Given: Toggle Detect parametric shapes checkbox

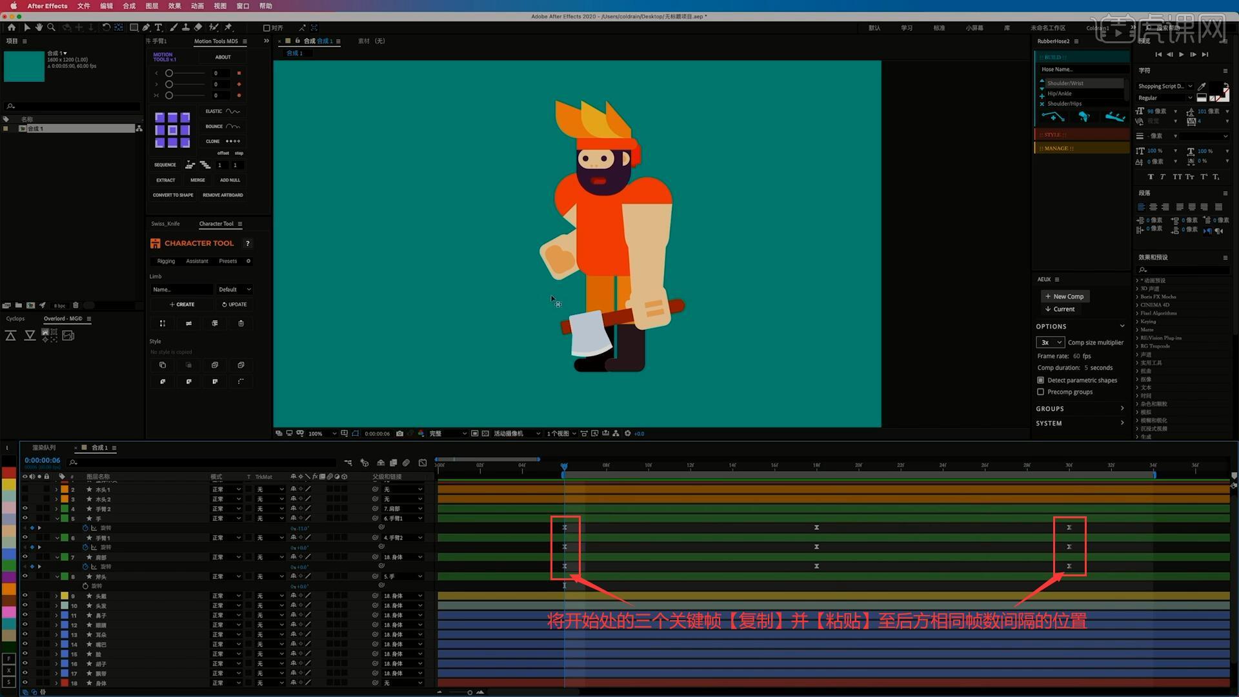Looking at the screenshot, I should pyautogui.click(x=1040, y=380).
